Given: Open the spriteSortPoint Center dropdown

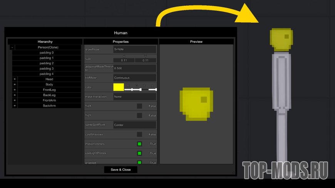Looking at the screenshot, I should point(135,125).
